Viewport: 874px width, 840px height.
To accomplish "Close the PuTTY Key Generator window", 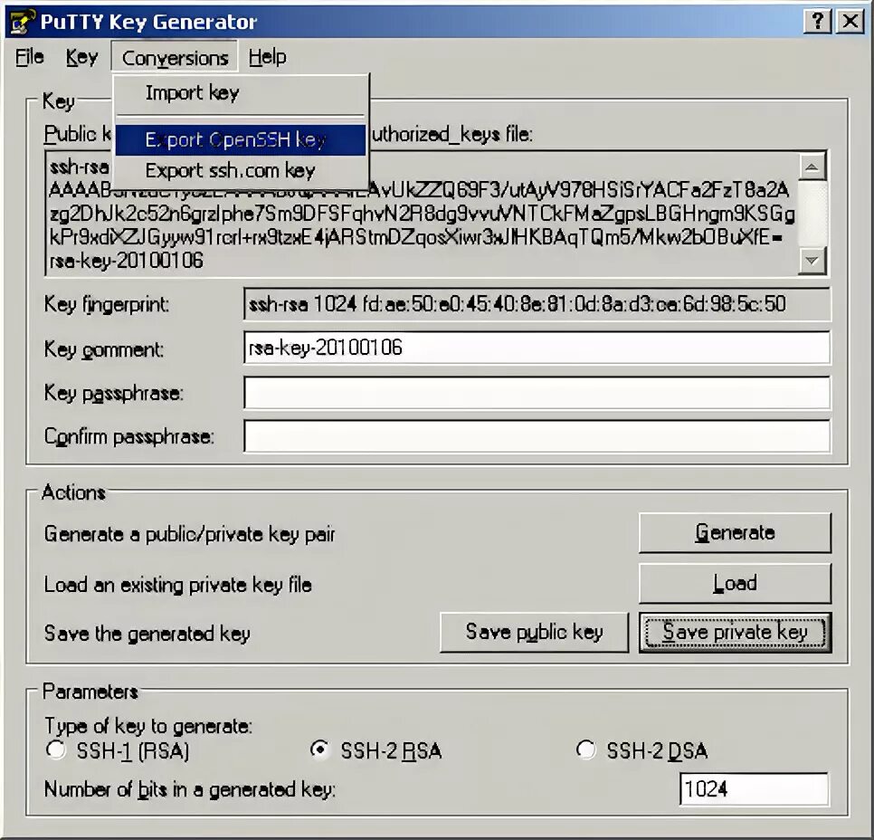I will tap(850, 21).
